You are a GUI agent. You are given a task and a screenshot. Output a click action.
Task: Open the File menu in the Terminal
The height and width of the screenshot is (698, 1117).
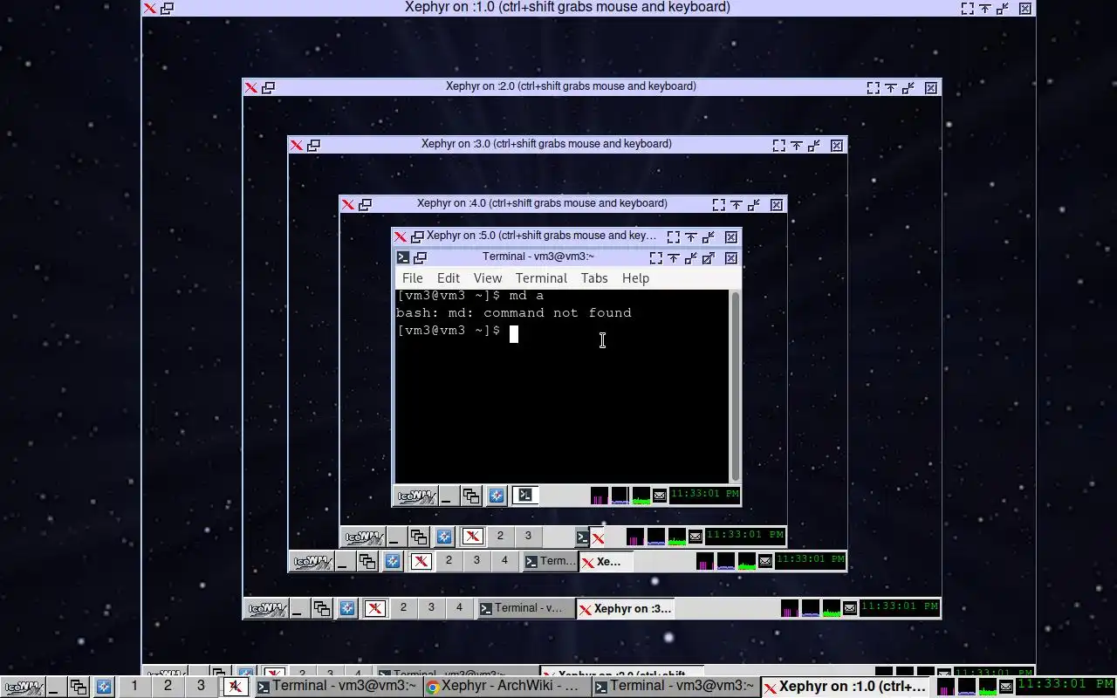pos(412,278)
